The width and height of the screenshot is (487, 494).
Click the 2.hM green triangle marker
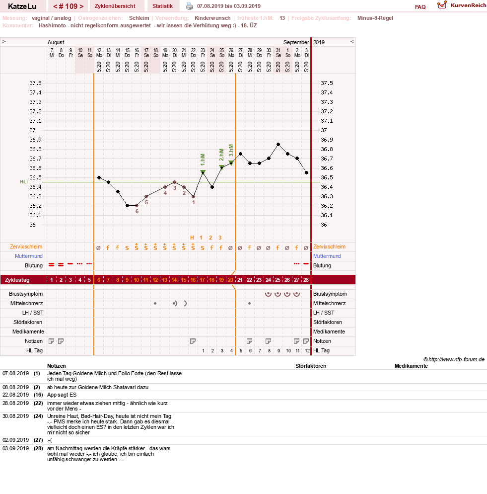click(221, 167)
